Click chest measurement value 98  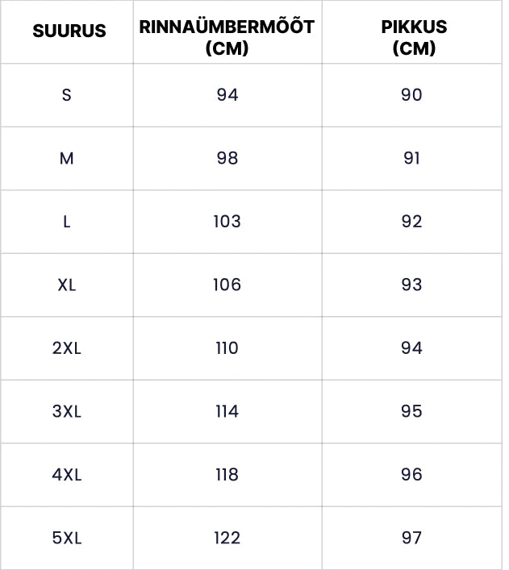pyautogui.click(x=227, y=159)
